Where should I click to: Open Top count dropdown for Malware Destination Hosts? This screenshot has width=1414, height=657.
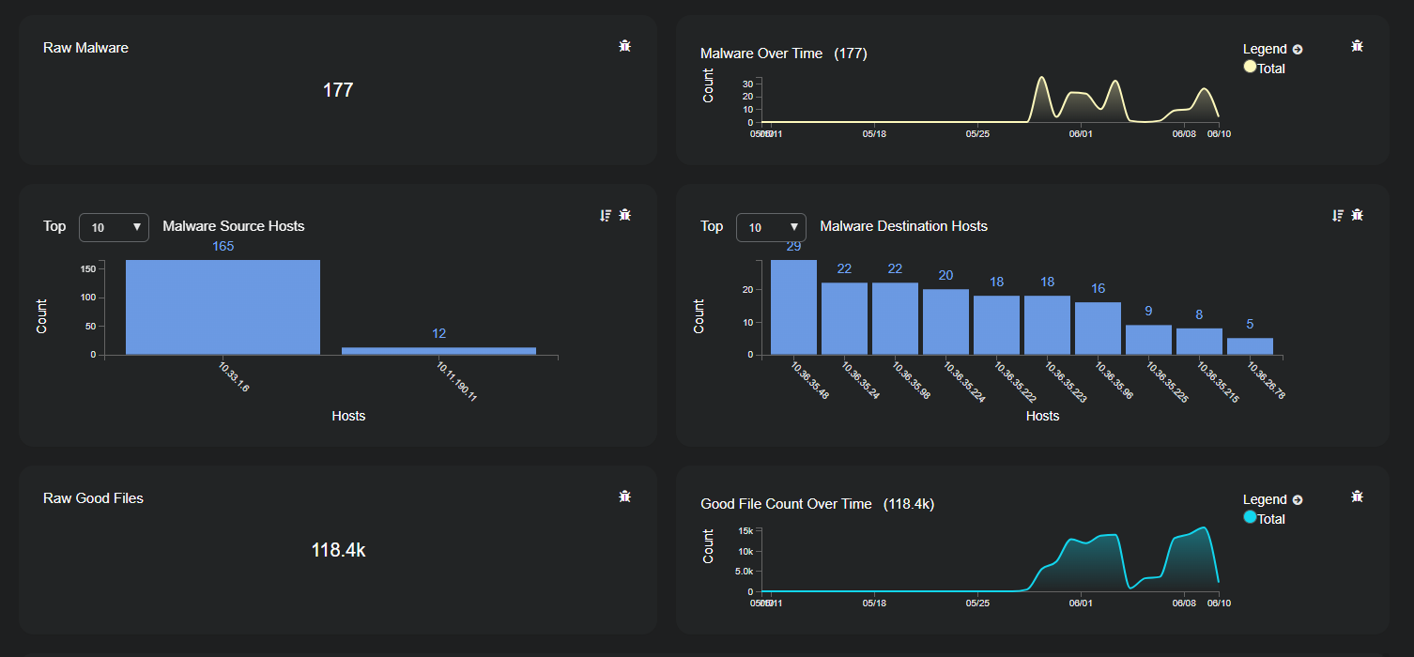[771, 227]
